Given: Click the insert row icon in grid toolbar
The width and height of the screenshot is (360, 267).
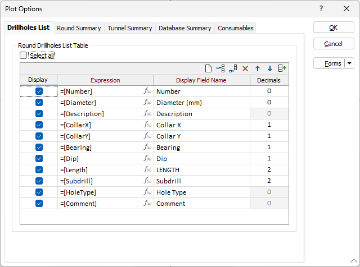Looking at the screenshot, I should (220, 68).
